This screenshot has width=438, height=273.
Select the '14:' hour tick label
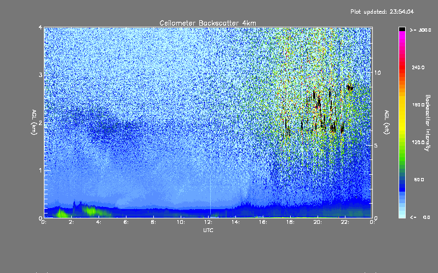pyautogui.click(x=236, y=222)
